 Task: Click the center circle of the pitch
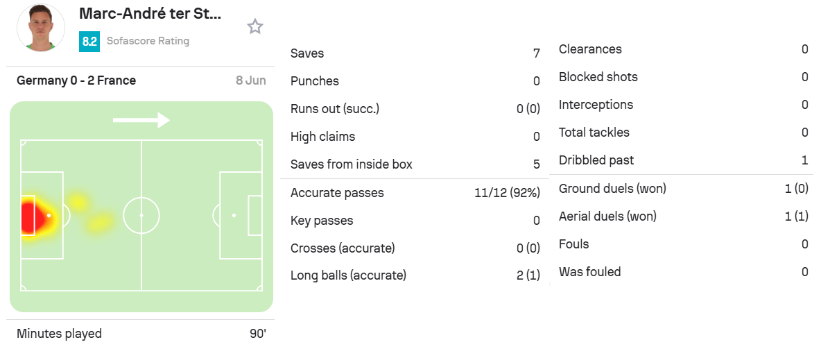pos(141,215)
